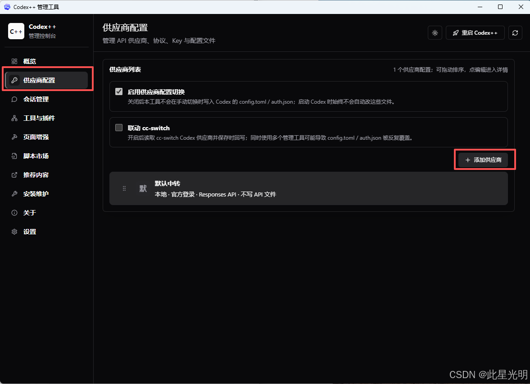Click the hammer icon beside 页面增强
530x384 pixels.
tap(14, 137)
